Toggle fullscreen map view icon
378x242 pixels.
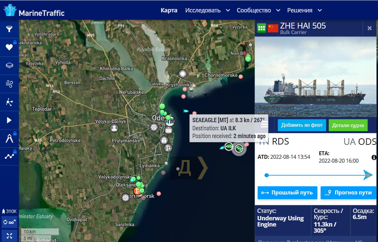pos(9,236)
